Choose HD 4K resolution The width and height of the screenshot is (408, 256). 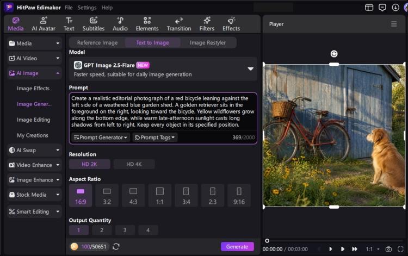click(x=134, y=164)
